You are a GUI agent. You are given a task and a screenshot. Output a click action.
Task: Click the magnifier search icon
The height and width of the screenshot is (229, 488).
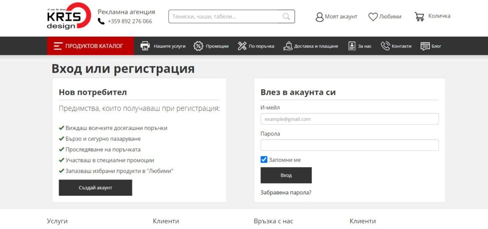pyautogui.click(x=286, y=17)
